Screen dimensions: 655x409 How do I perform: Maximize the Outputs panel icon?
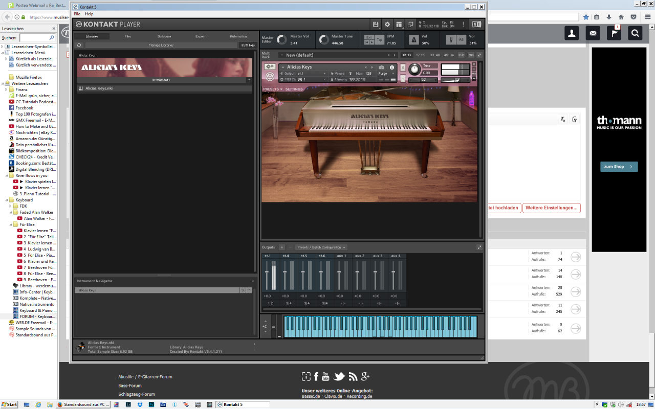point(479,247)
